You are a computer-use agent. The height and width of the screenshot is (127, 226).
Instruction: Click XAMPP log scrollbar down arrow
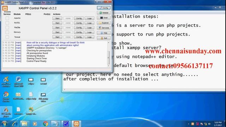(x=108, y=66)
